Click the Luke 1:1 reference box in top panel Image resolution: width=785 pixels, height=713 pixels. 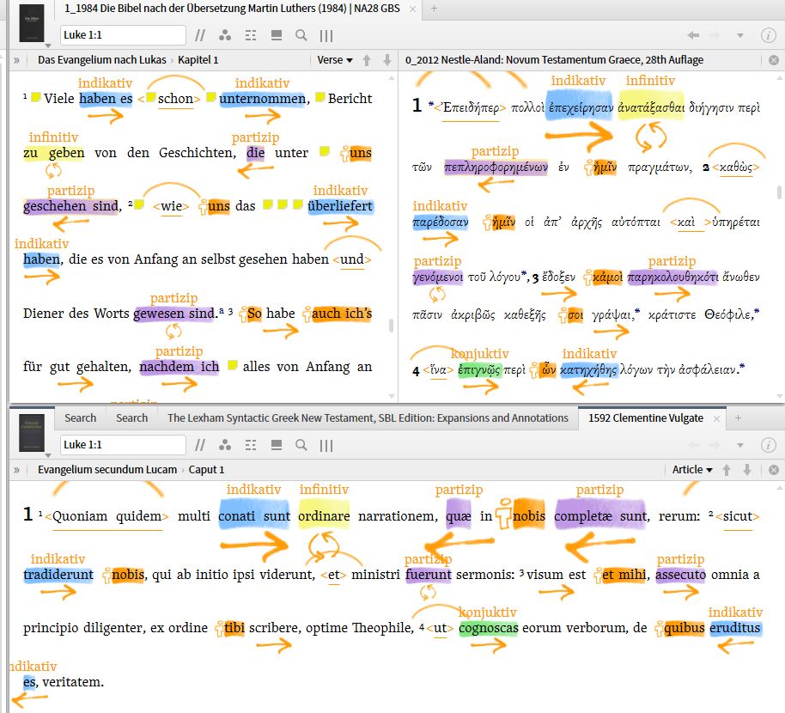(123, 35)
